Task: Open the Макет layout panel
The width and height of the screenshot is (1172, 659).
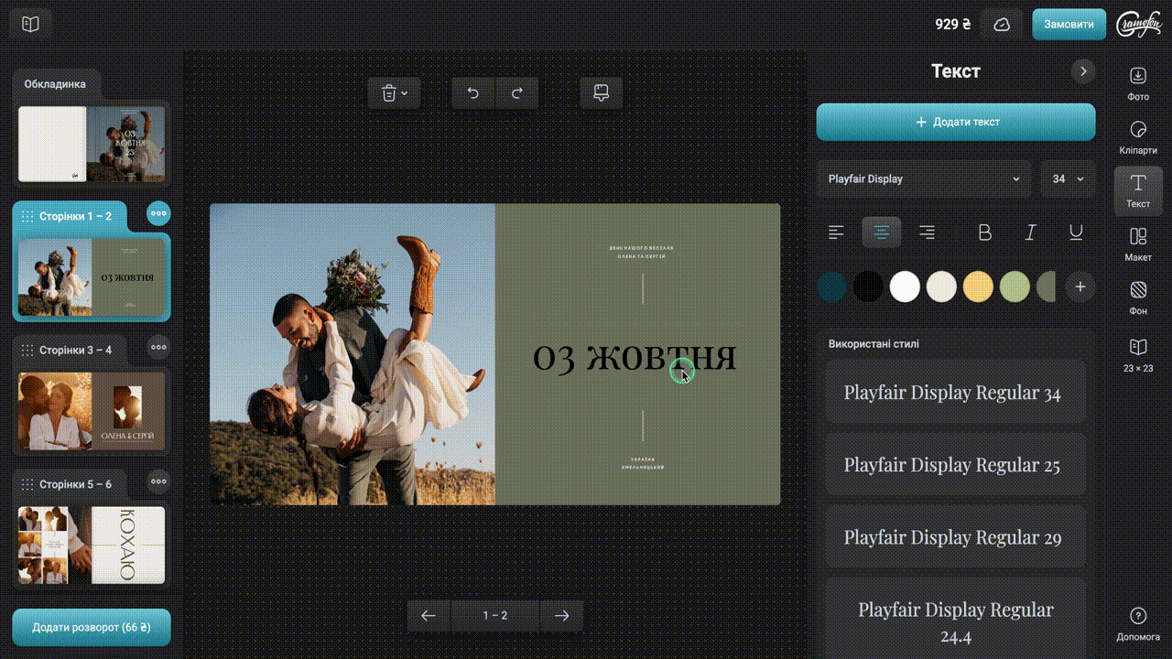Action: point(1138,243)
